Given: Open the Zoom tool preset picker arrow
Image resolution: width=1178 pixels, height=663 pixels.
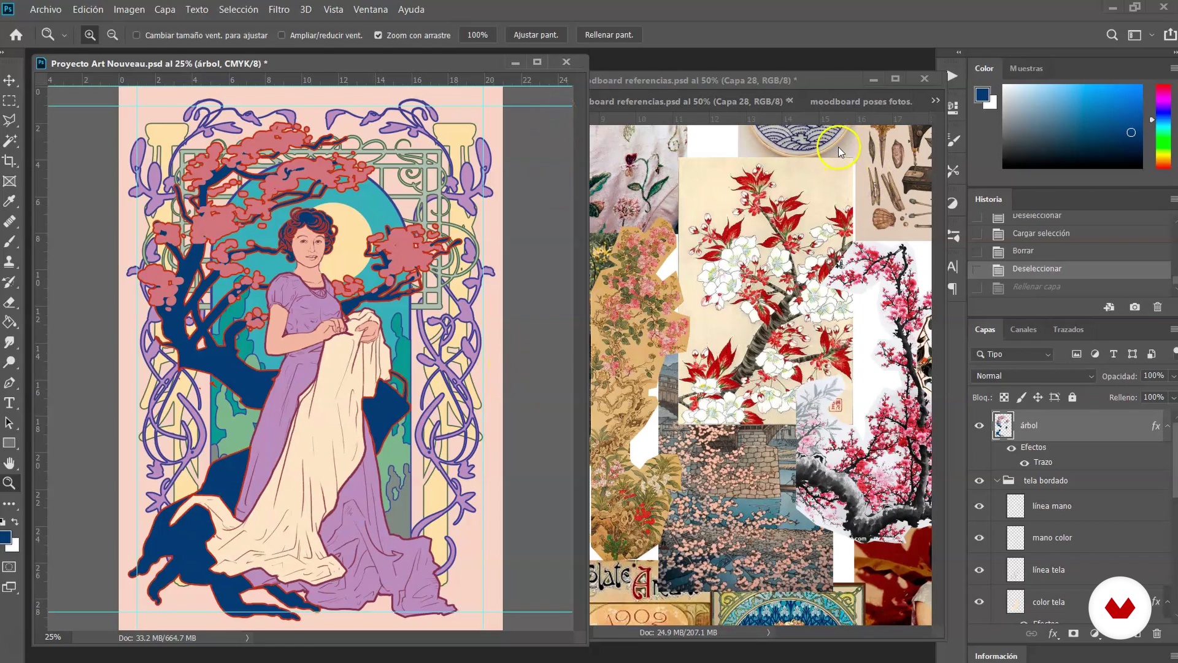Looking at the screenshot, I should [64, 36].
